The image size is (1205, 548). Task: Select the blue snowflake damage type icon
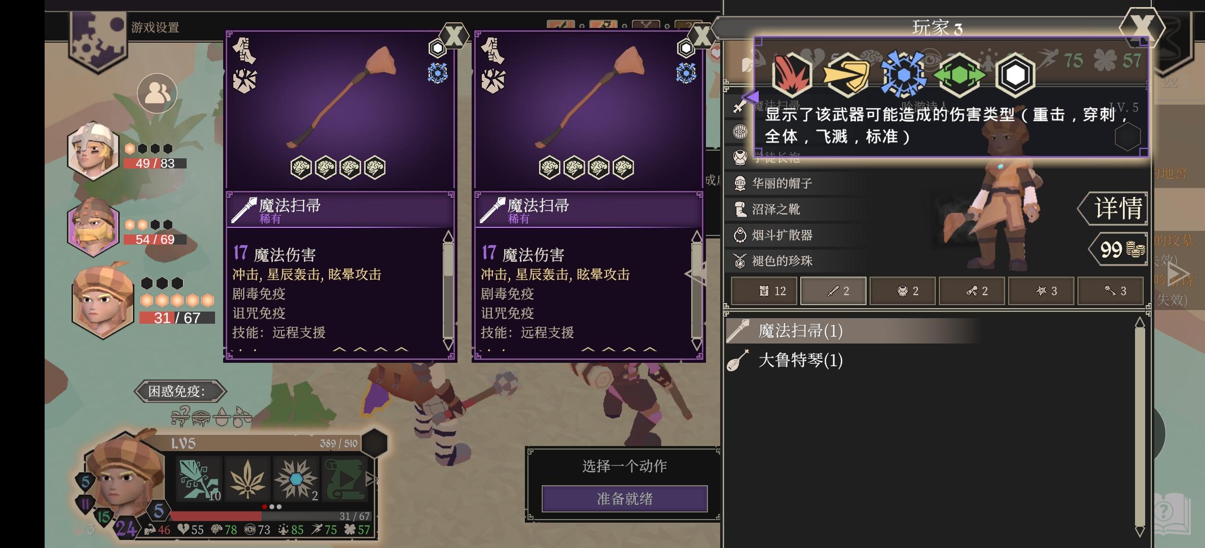(903, 74)
